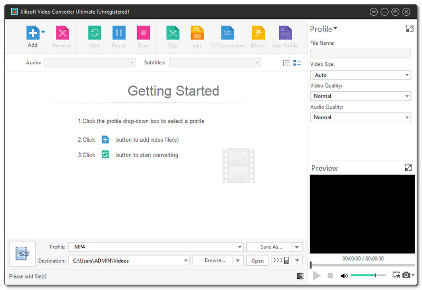This screenshot has width=422, height=290.
Task: Switch to detailed thumbnail view mode
Action: 298,63
